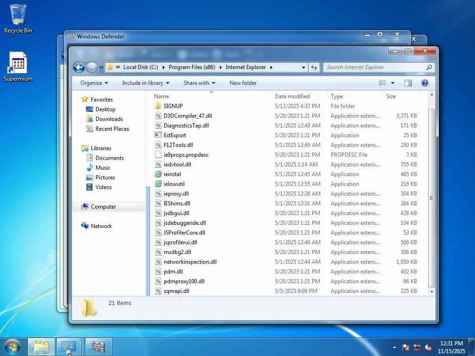Open Downloads in the navigation pane
475x356 pixels.
109,119
